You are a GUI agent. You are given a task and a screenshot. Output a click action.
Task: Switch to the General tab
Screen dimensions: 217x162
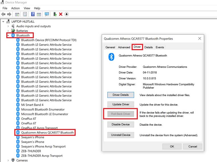[110, 47]
